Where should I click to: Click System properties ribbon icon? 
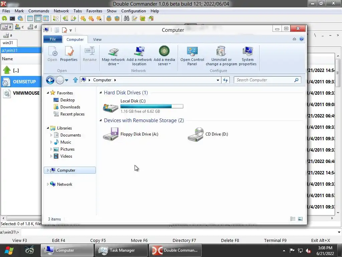tap(247, 56)
